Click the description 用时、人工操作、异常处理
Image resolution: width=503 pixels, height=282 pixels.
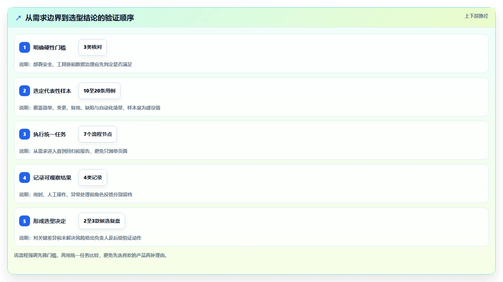(x=76, y=195)
